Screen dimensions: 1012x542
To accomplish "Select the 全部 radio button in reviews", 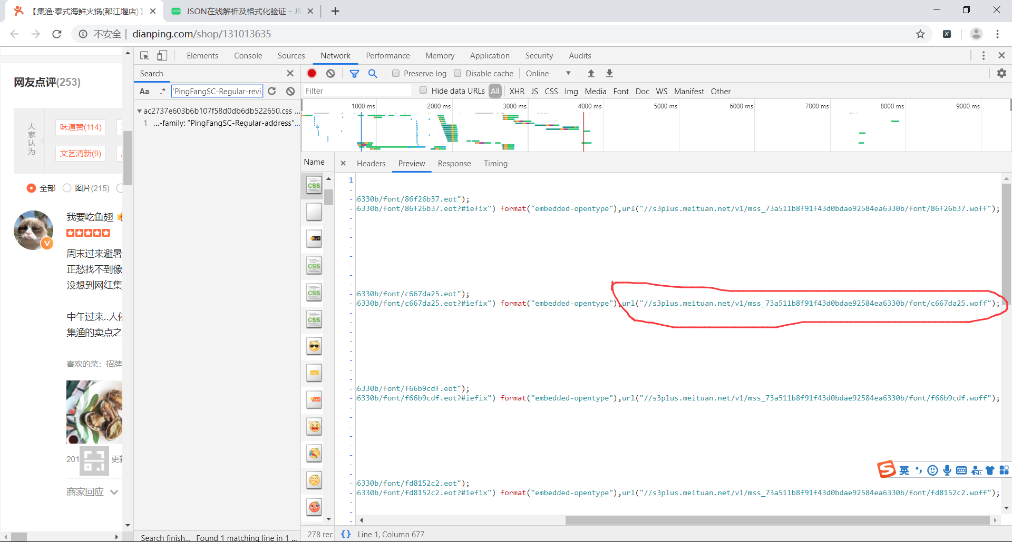I will [31, 188].
